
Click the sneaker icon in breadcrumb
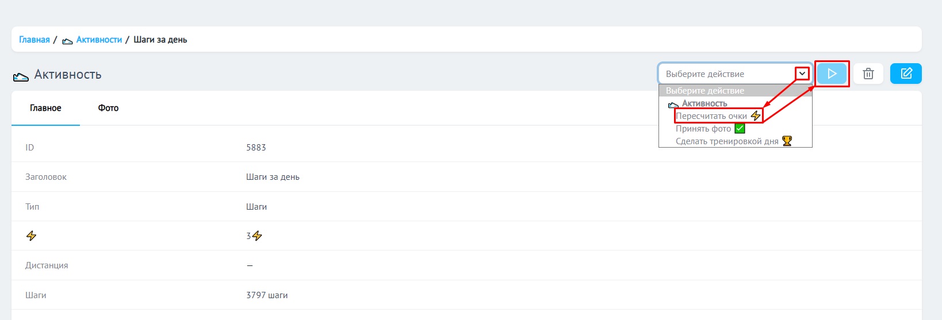coord(67,40)
